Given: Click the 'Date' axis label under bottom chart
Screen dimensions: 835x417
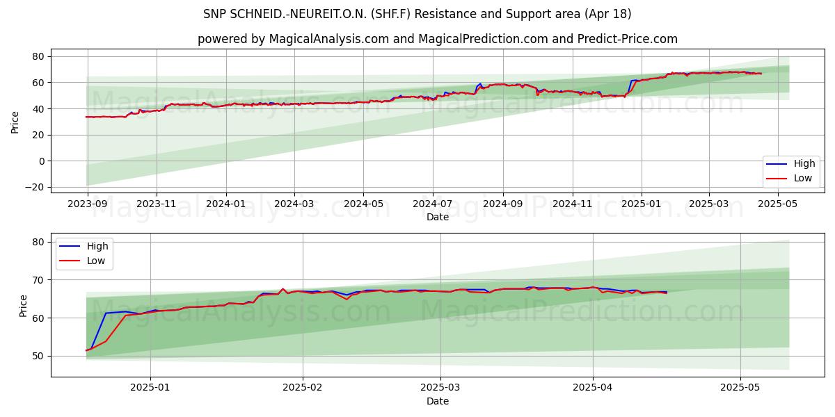Looking at the screenshot, I should coord(438,401).
